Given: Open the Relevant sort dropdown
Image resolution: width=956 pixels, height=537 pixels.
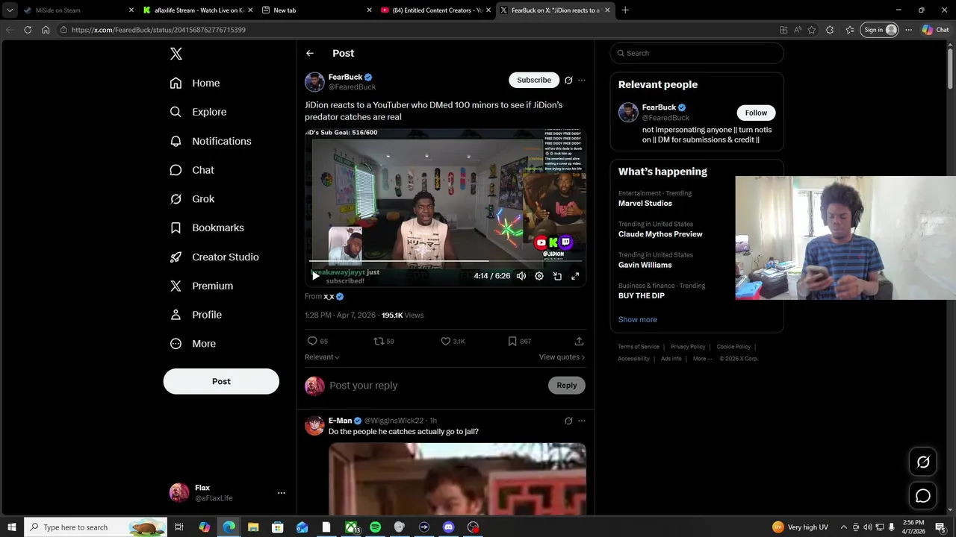Looking at the screenshot, I should [322, 357].
